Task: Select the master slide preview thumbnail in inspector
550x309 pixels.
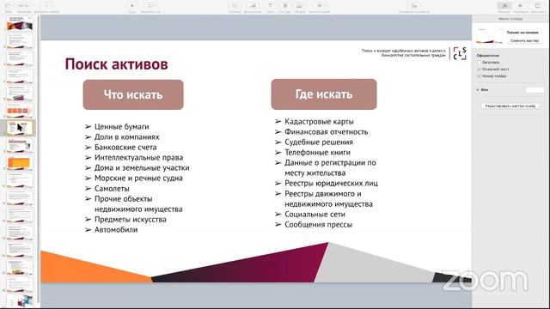Action: (x=489, y=35)
